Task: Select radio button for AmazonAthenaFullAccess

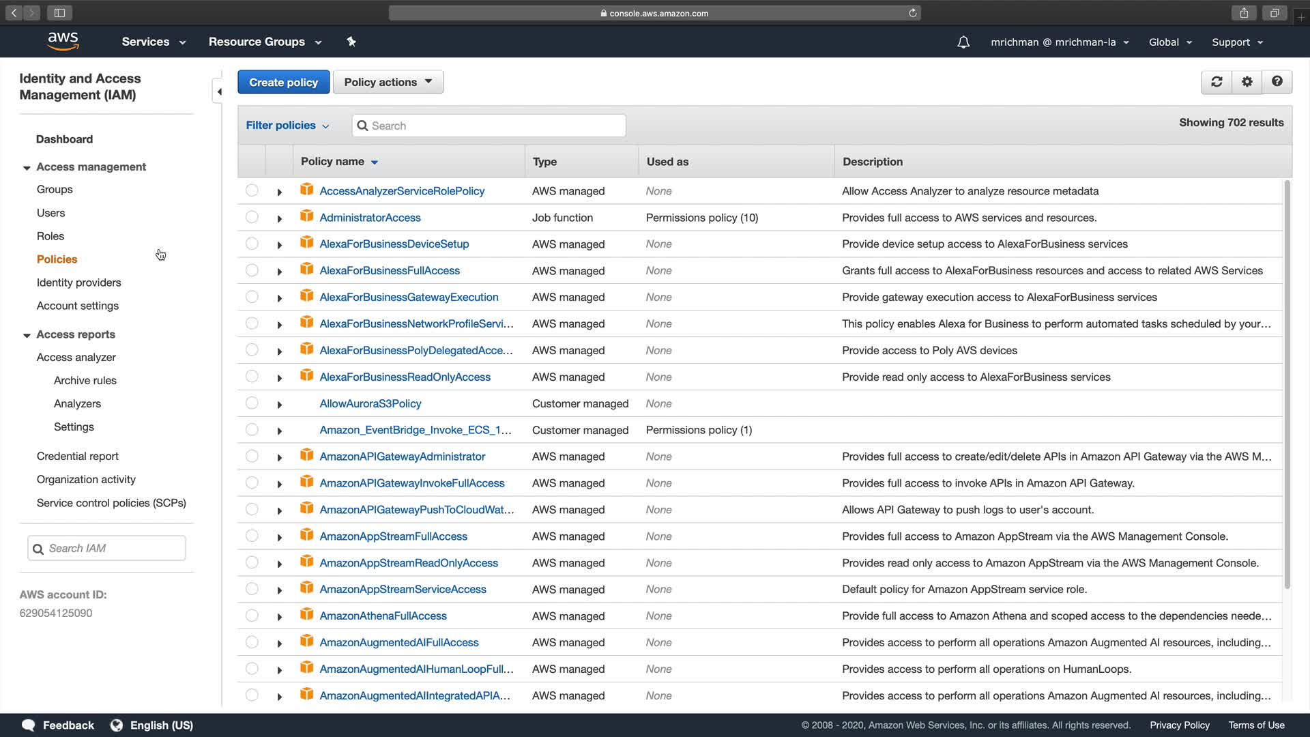Action: click(x=252, y=616)
